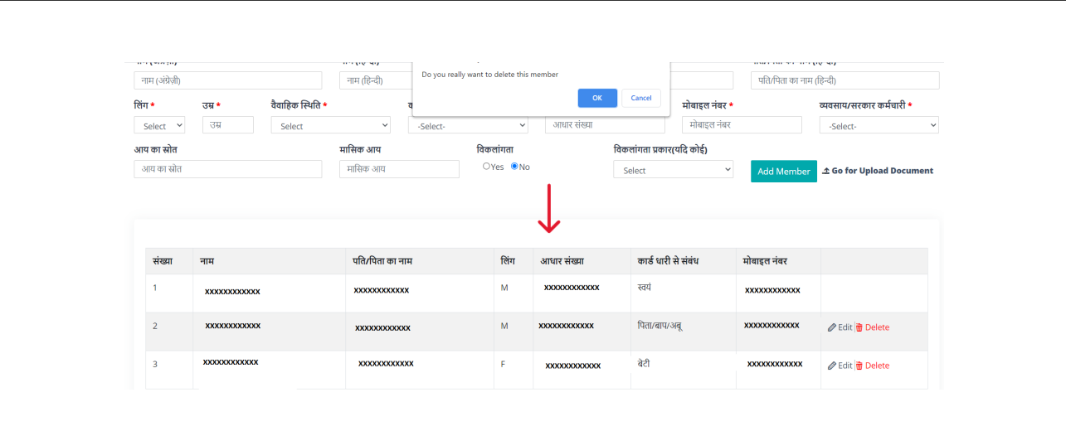Select the Yes radio for विकलांगता
The image size is (1066, 441).
pyautogui.click(x=487, y=167)
